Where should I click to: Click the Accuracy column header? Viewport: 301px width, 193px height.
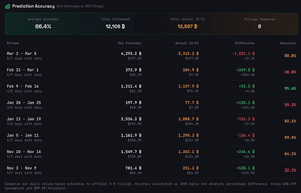288,43
